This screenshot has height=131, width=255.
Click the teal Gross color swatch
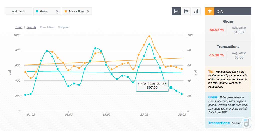pyautogui.click(x=37, y=11)
